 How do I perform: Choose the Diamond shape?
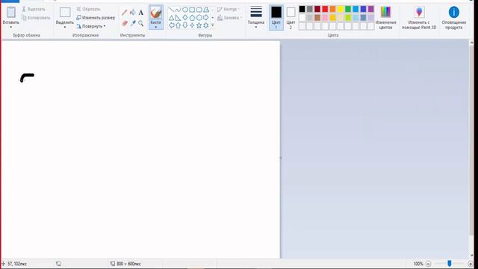point(185,18)
